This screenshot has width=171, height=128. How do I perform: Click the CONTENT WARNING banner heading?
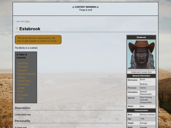click(x=85, y=7)
